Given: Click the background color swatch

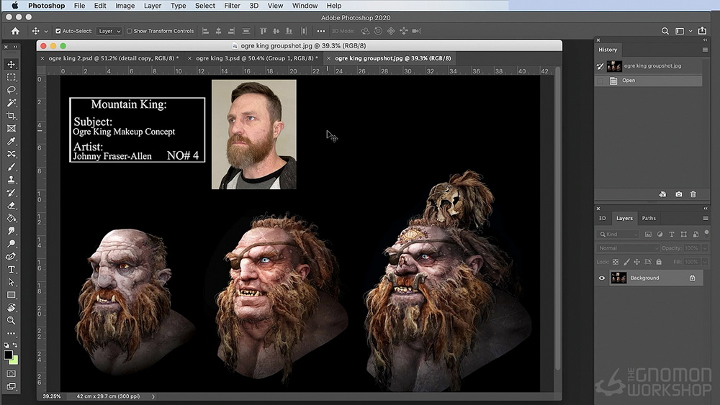Looking at the screenshot, I should point(14,360).
